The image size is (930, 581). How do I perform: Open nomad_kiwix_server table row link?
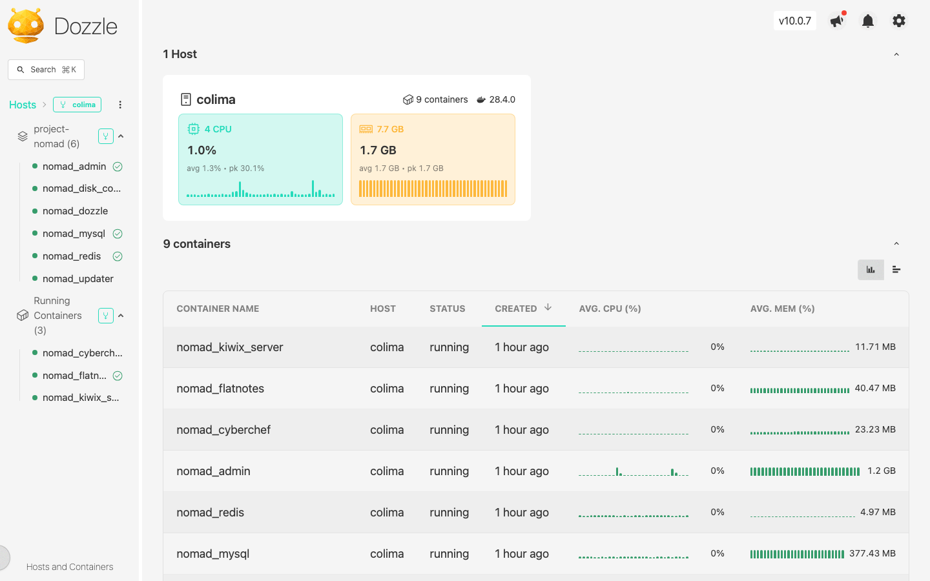coord(230,347)
